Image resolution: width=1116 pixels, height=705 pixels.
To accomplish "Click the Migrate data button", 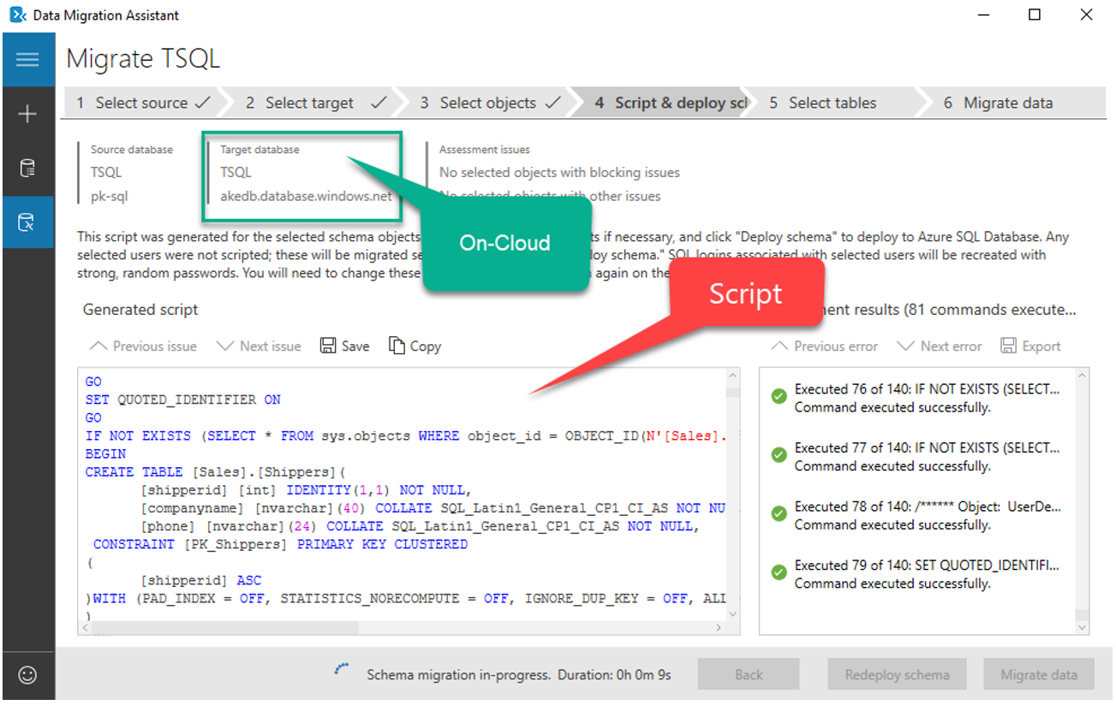I will pyautogui.click(x=1039, y=674).
